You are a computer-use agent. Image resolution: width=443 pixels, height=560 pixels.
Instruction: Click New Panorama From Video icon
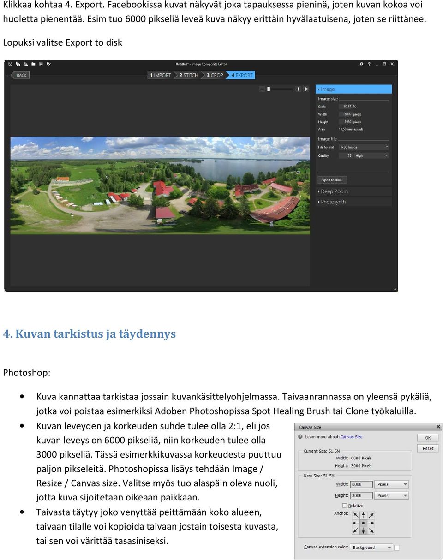[x=25, y=64]
